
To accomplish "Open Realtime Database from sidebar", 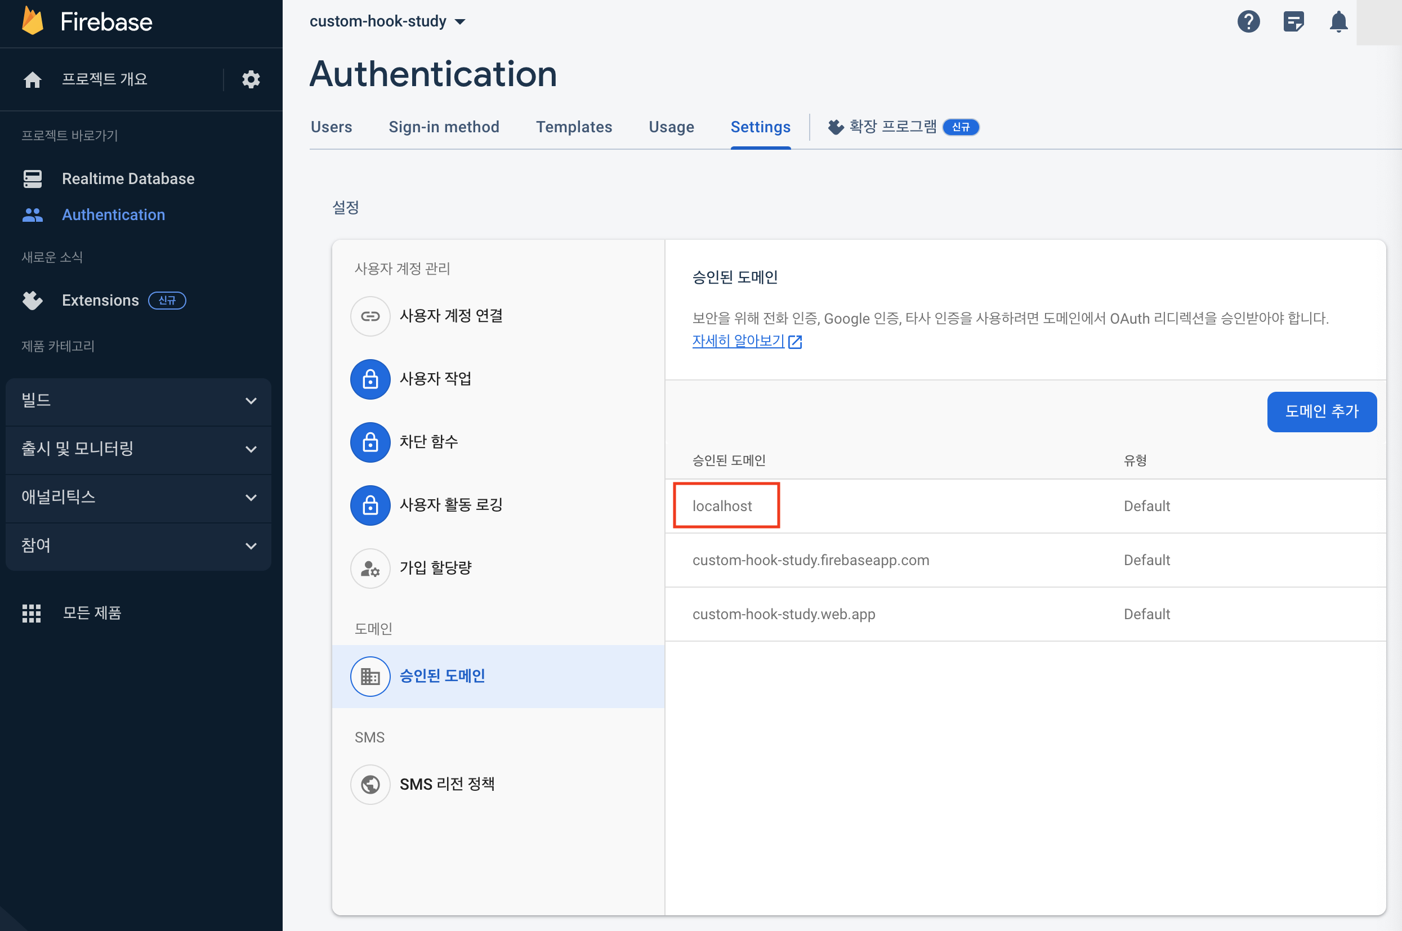I will [x=128, y=179].
